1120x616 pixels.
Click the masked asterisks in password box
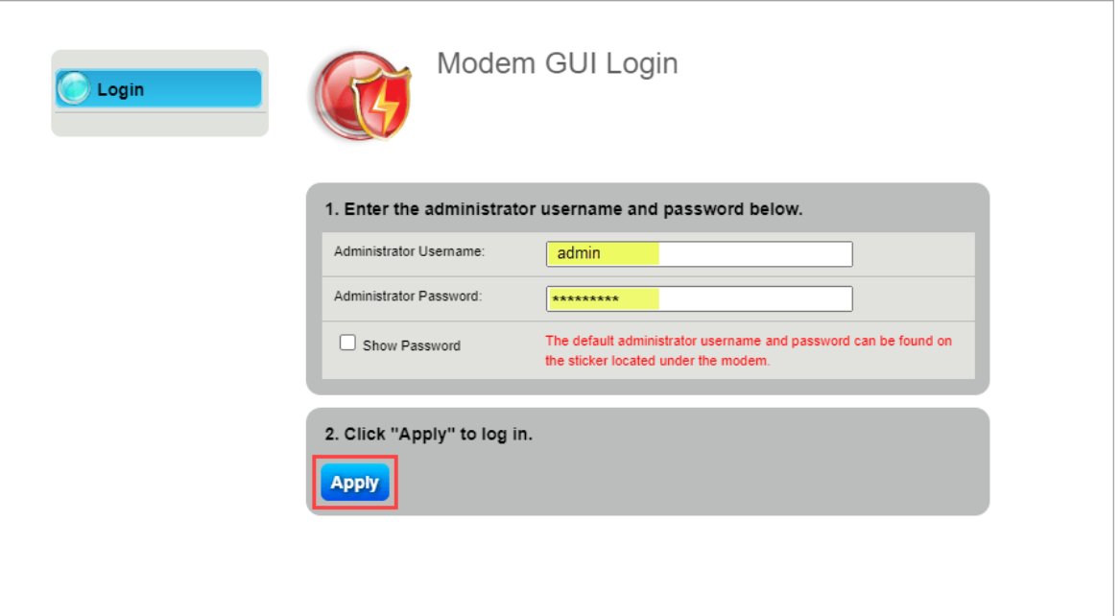click(585, 299)
